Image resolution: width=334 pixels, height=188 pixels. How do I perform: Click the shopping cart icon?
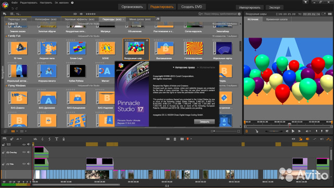(305, 2)
